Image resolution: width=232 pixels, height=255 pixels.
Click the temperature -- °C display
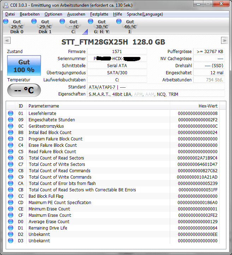click(24, 90)
